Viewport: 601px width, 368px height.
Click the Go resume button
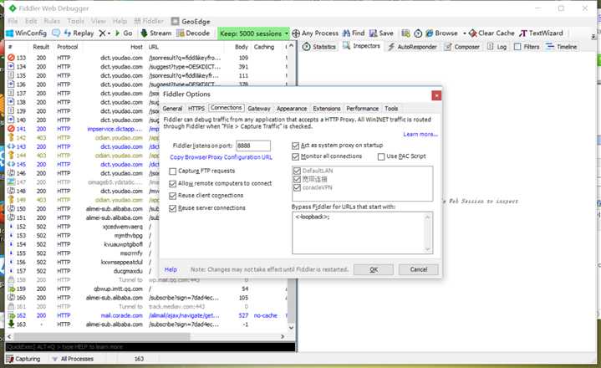point(124,33)
